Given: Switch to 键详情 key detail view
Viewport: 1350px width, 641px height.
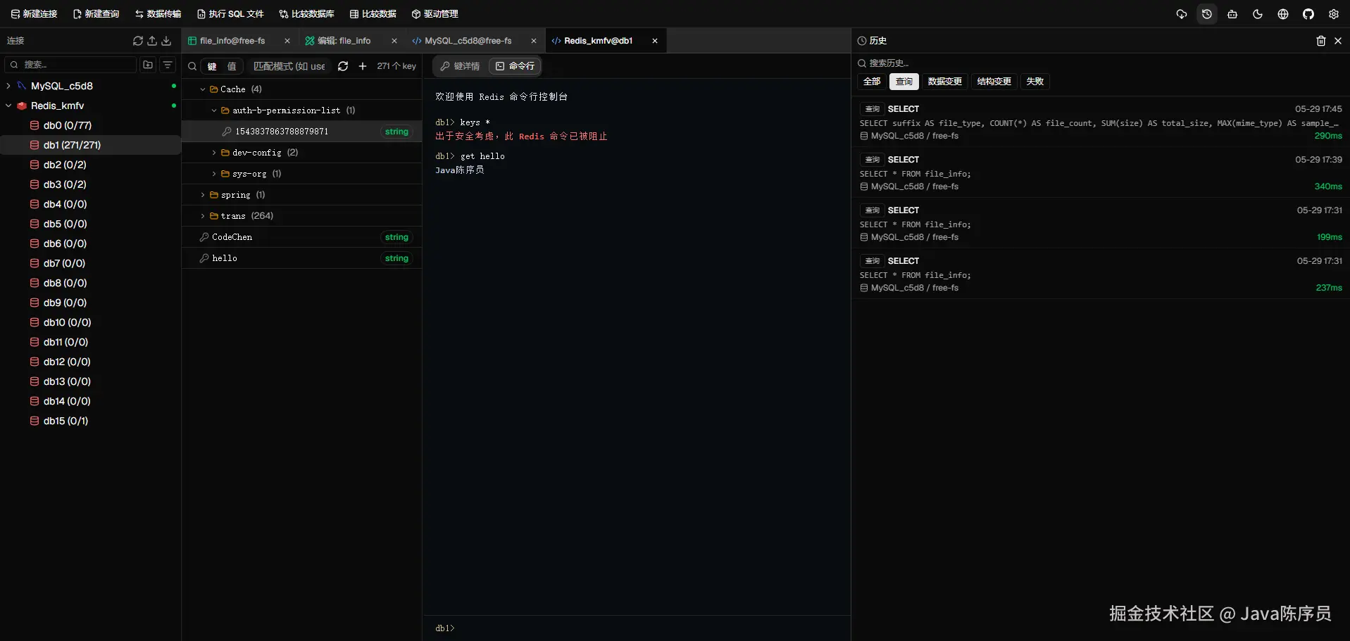Looking at the screenshot, I should click(460, 66).
